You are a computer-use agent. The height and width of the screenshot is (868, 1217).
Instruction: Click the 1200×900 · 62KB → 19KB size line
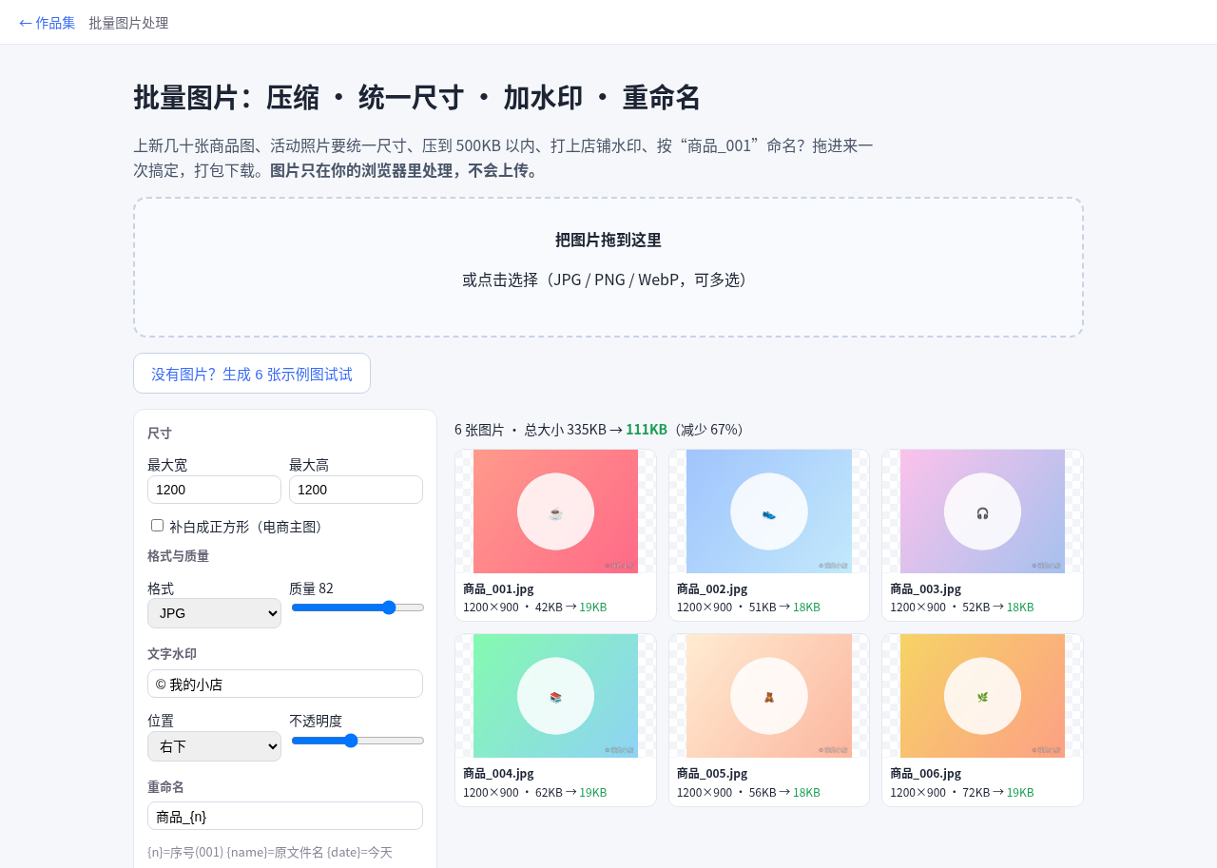(534, 792)
